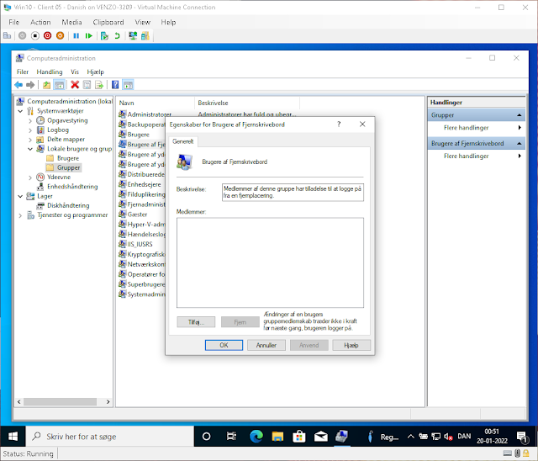This screenshot has height=461, width=538.
Task: Collapse the Systemværktøjer tree node
Action: [x=20, y=111]
